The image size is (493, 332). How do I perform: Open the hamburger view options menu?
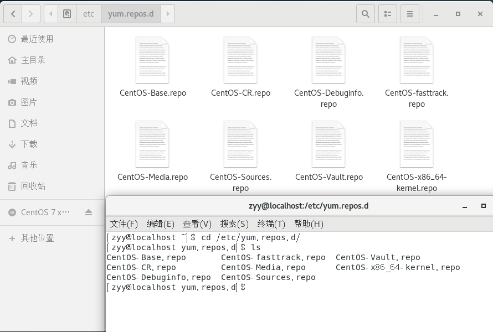tap(410, 14)
